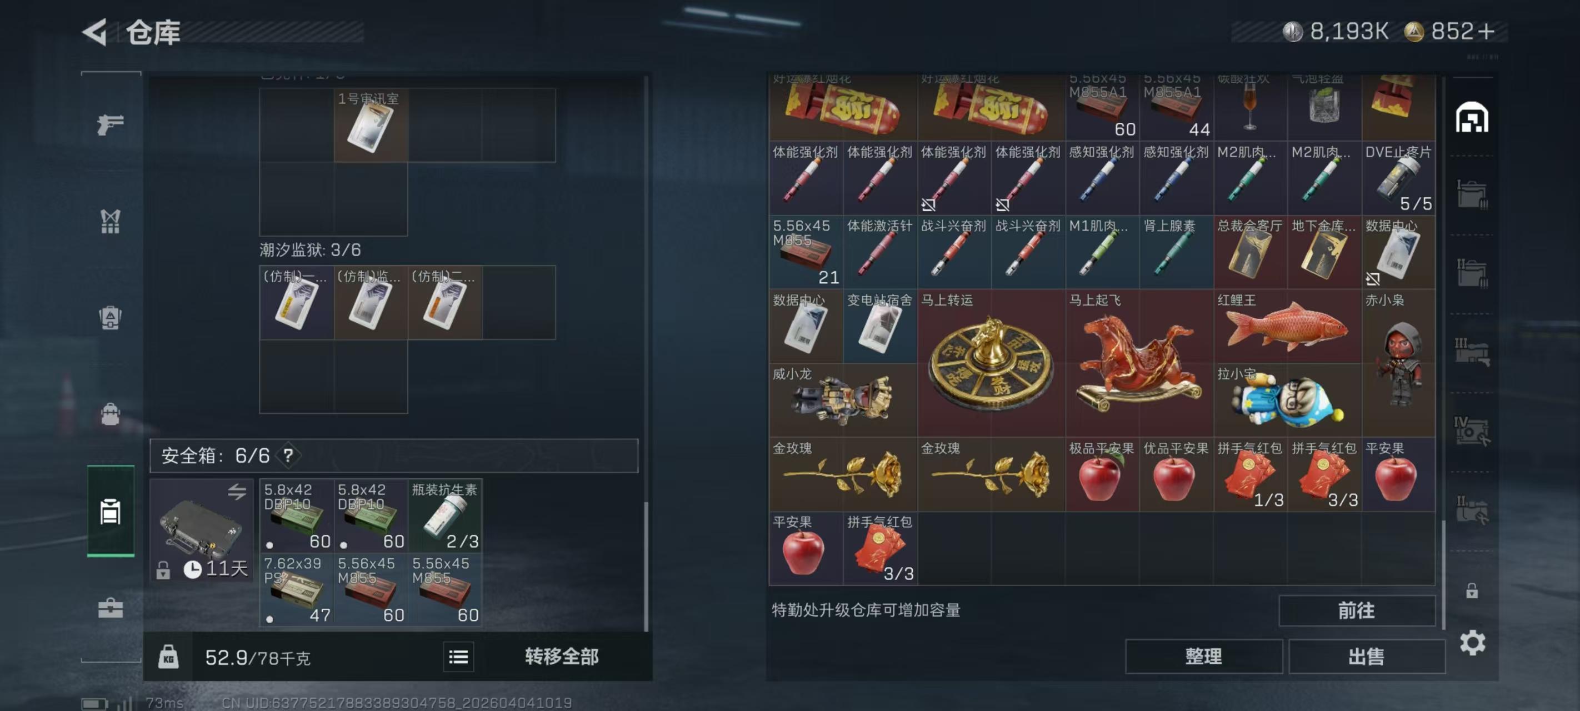This screenshot has width=1580, height=711.
Task: Open the backpack category in left sidebar
Action: click(111, 414)
